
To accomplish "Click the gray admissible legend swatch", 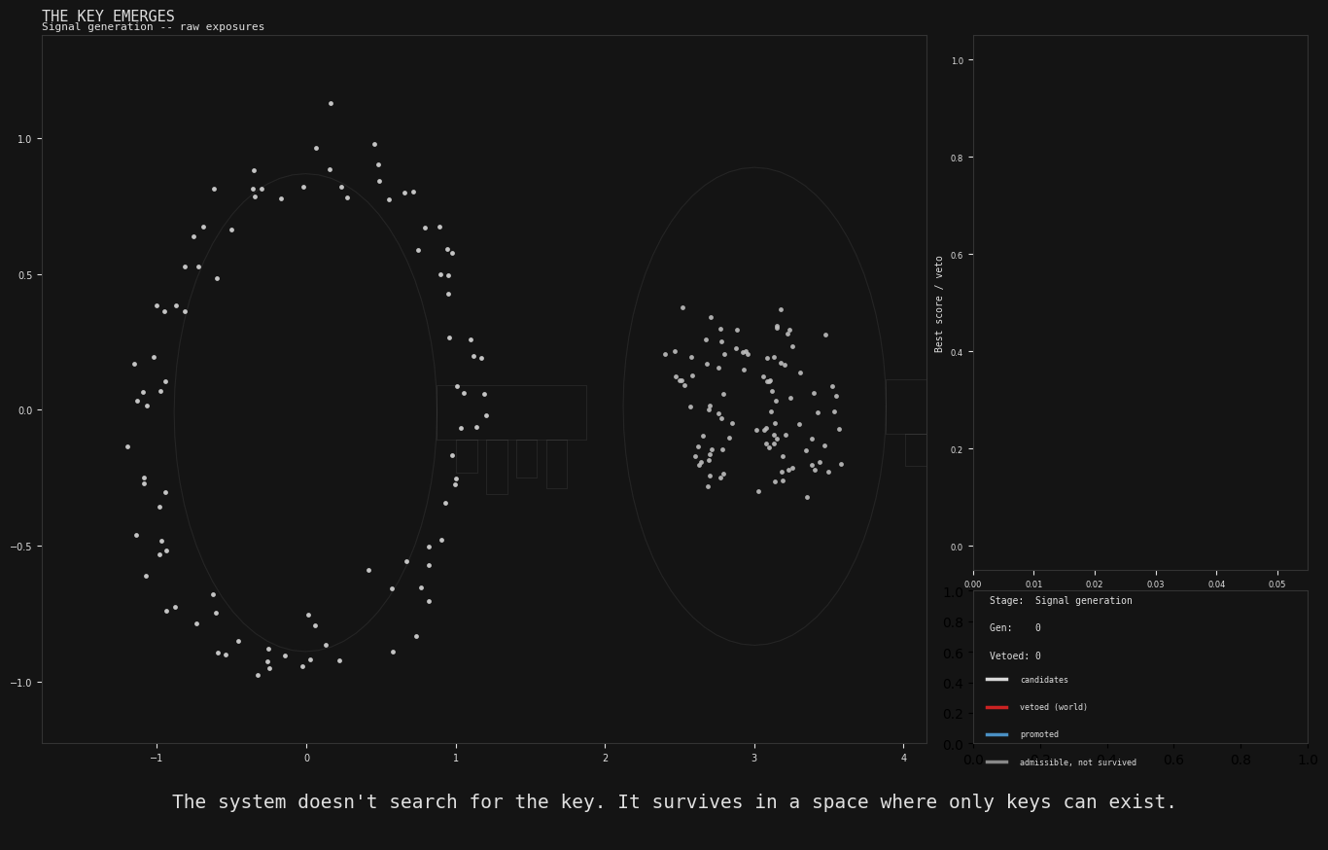I will click(996, 762).
